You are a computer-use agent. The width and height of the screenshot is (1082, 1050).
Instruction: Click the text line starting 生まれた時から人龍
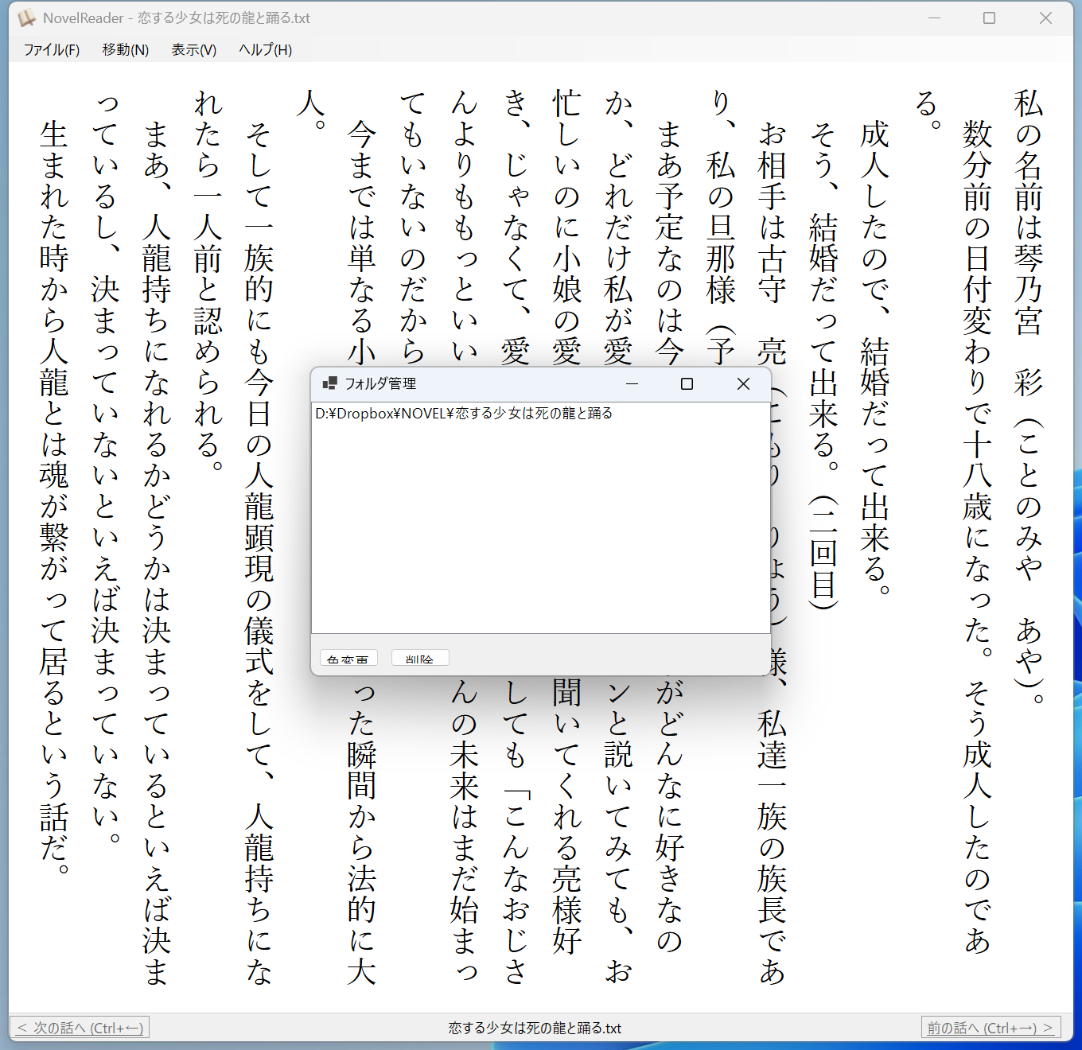pyautogui.click(x=54, y=498)
